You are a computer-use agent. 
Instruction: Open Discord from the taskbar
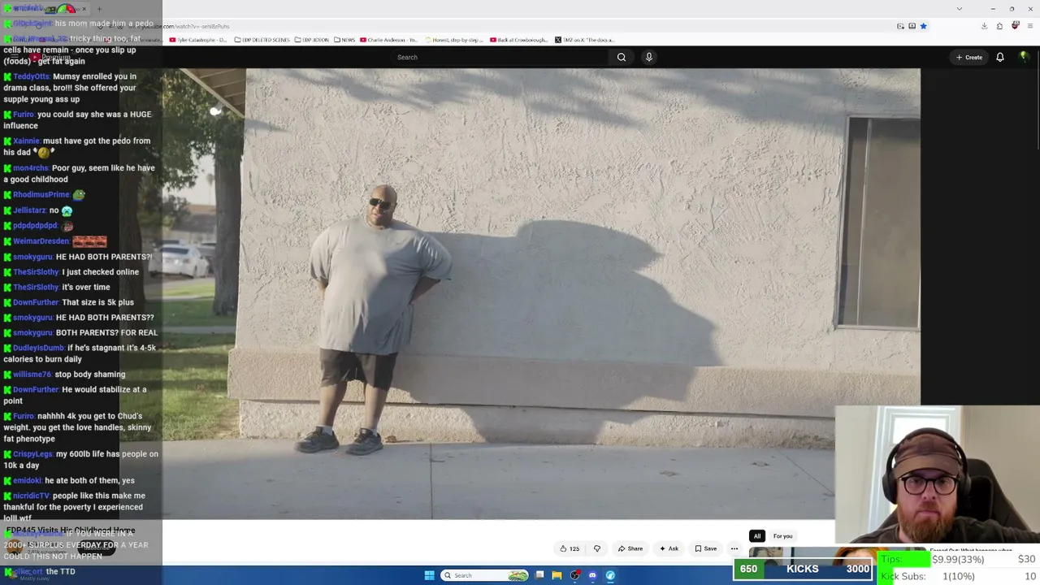(x=592, y=575)
